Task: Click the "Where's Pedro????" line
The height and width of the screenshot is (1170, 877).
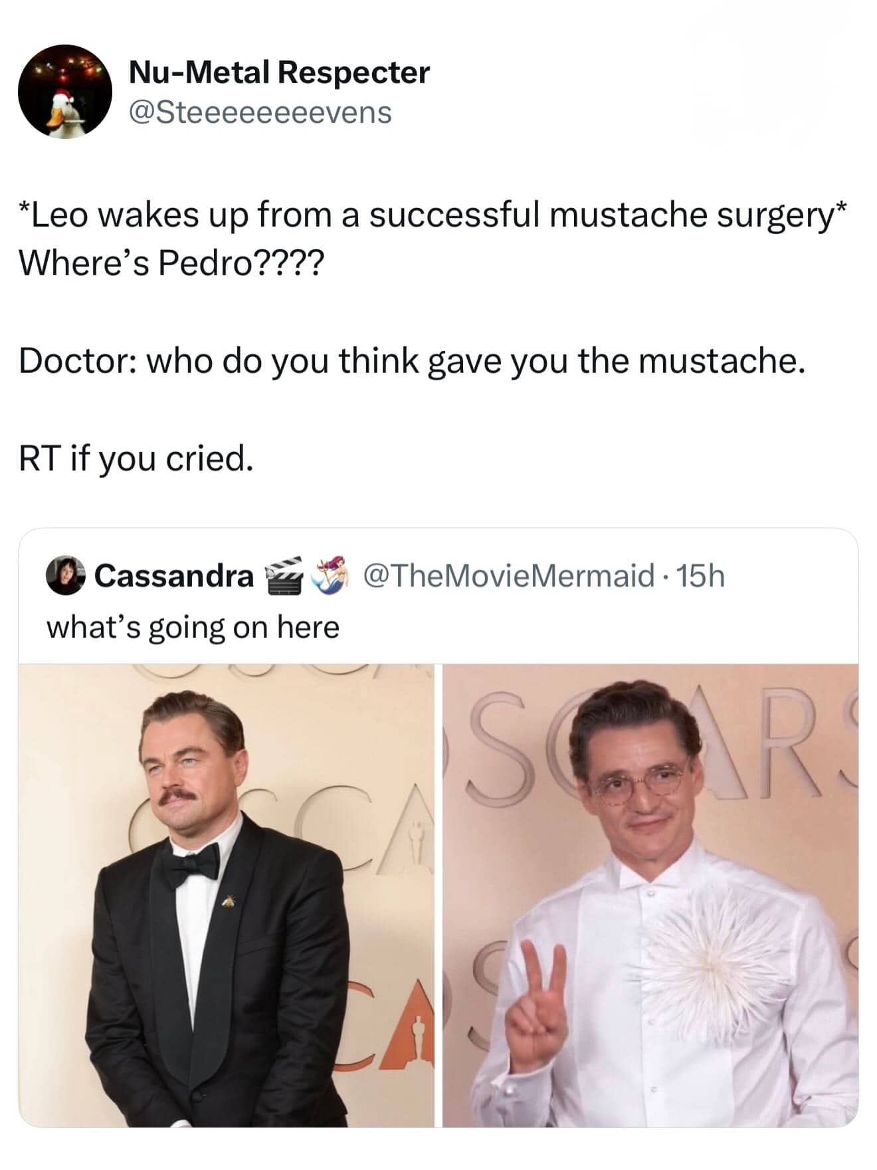Action: click(x=172, y=264)
